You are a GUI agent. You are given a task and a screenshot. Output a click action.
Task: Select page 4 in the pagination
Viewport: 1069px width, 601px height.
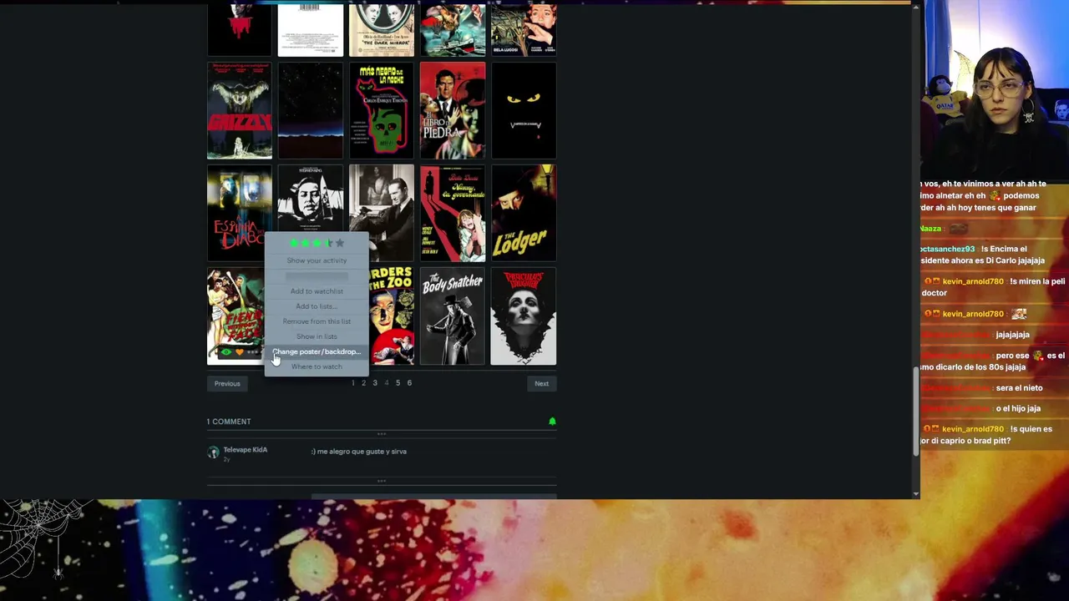click(386, 383)
